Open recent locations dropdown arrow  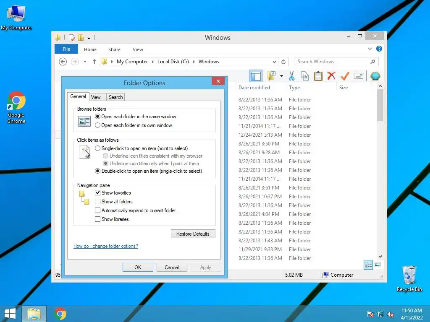[x=85, y=62]
